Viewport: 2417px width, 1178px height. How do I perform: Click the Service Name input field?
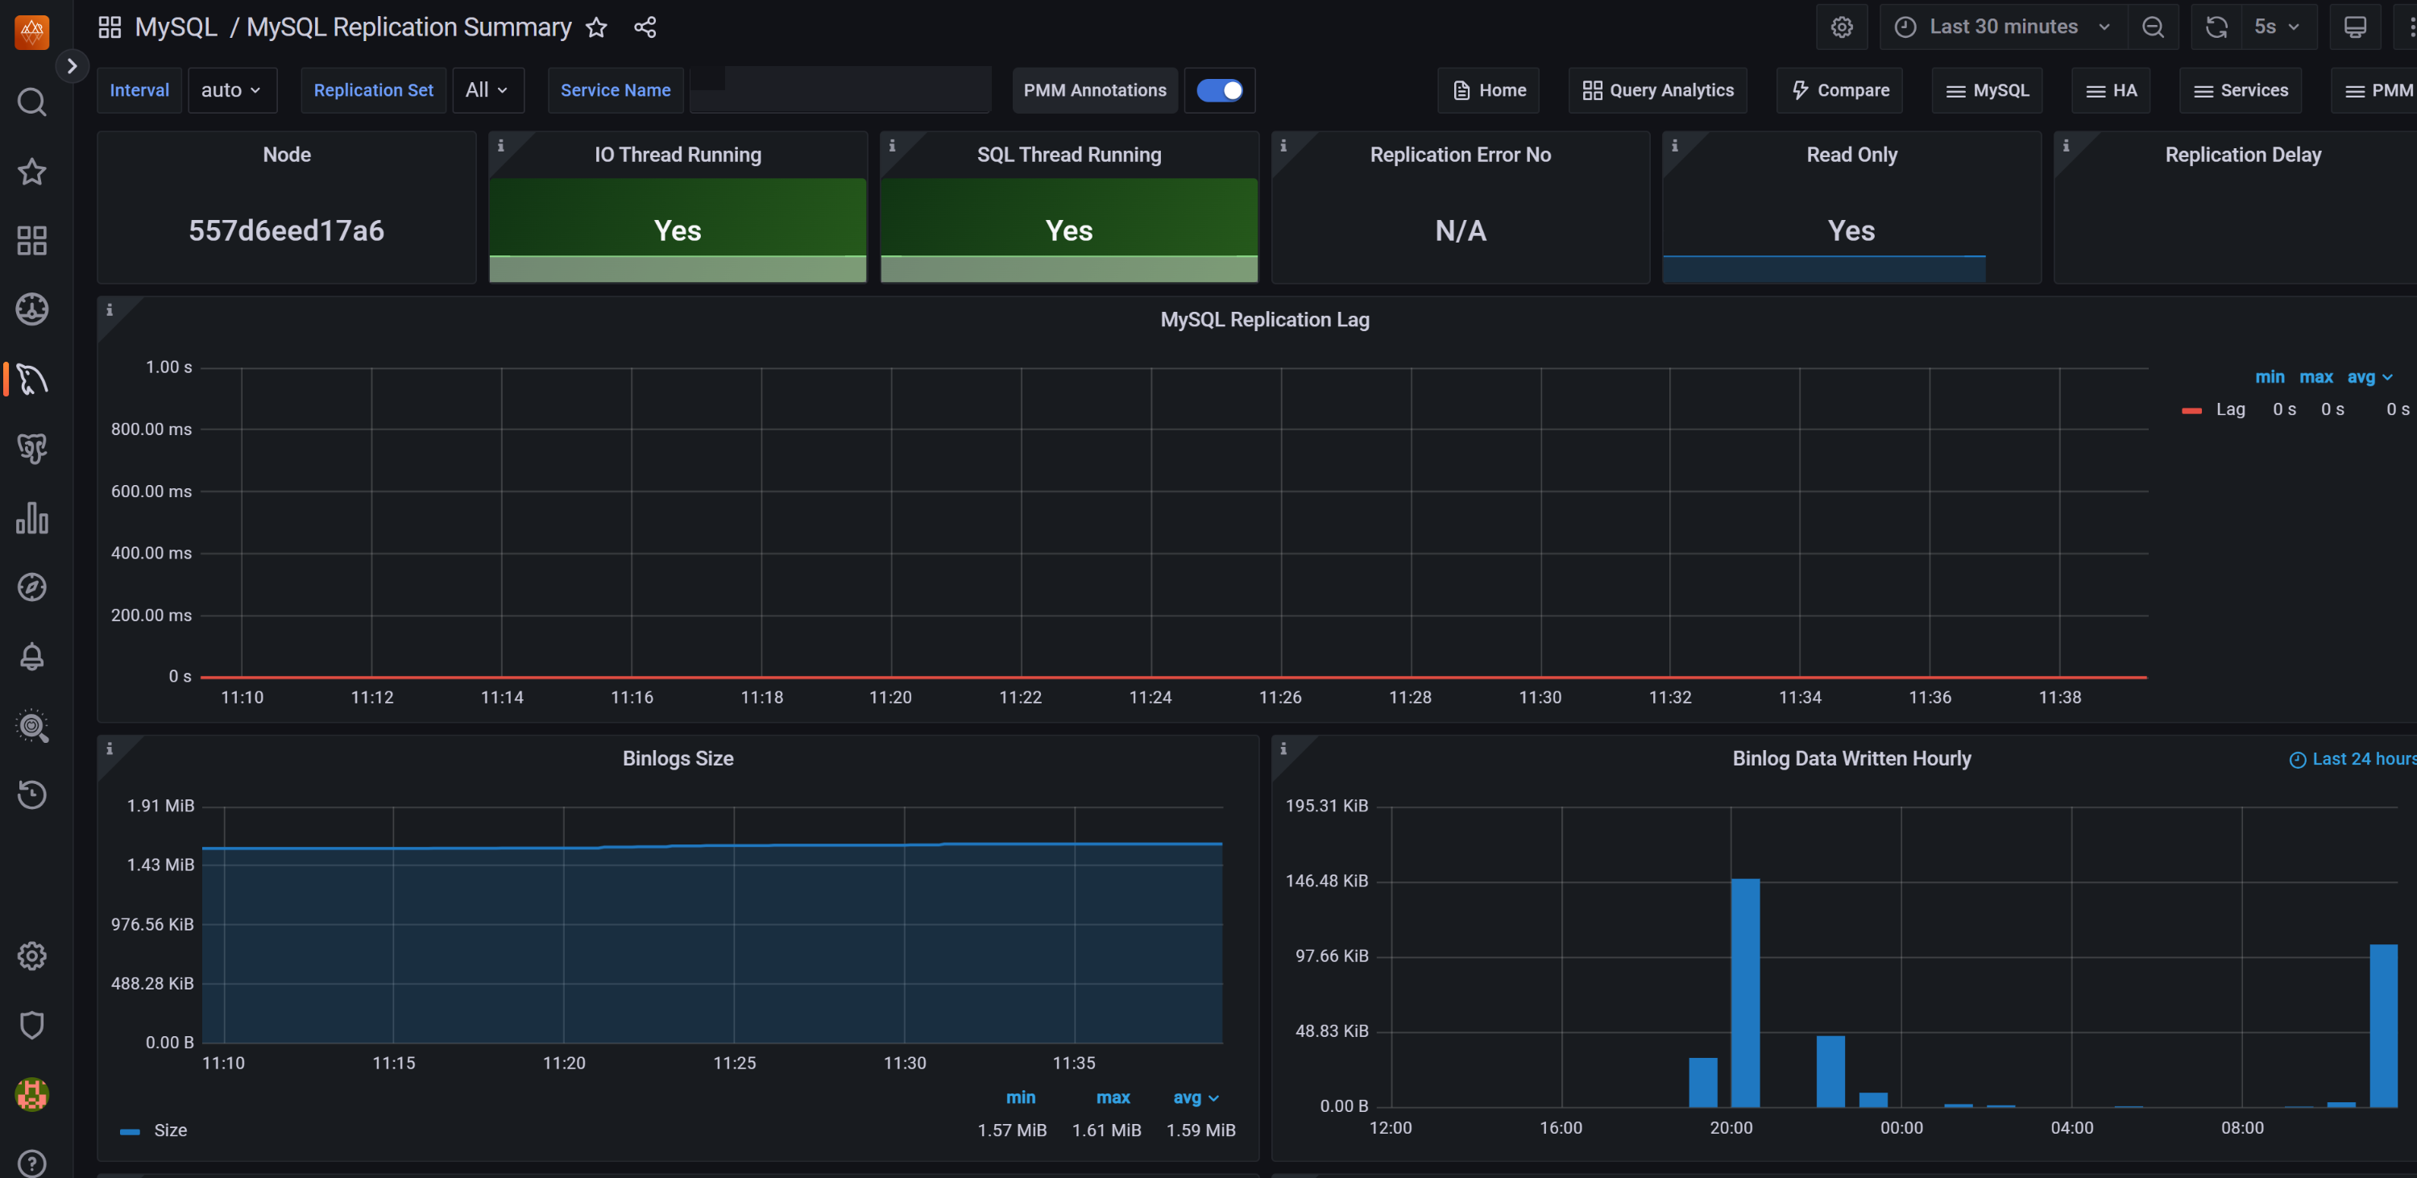(840, 90)
